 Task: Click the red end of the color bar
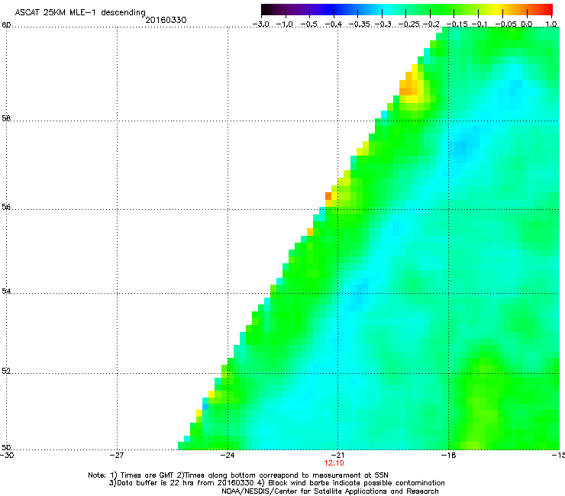click(546, 10)
